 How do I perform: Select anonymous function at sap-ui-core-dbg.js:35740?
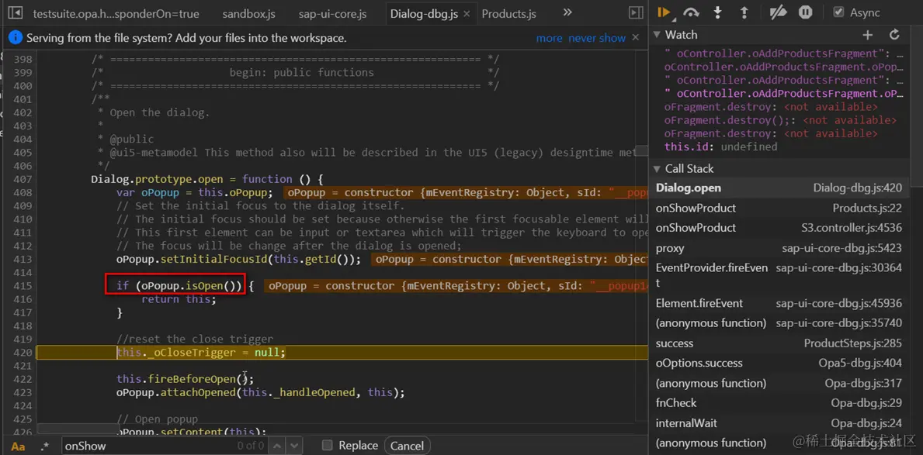pyautogui.click(x=779, y=323)
